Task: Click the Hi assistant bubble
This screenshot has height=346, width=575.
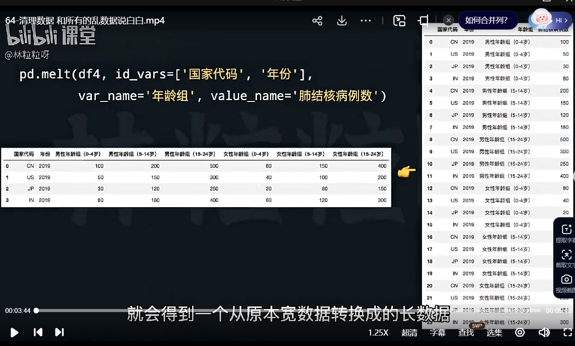Action: [x=550, y=20]
